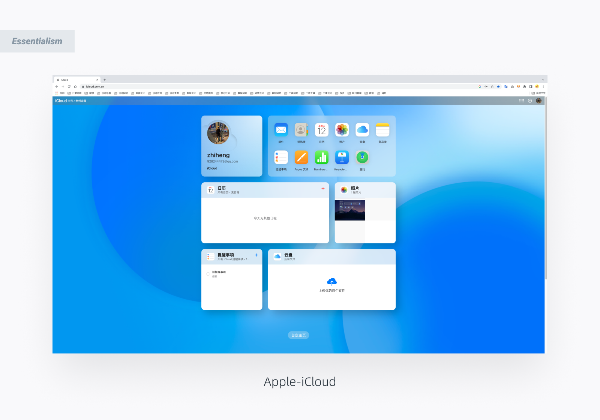Toggle the browser side panel icon
The width and height of the screenshot is (600, 420).
coord(531,87)
